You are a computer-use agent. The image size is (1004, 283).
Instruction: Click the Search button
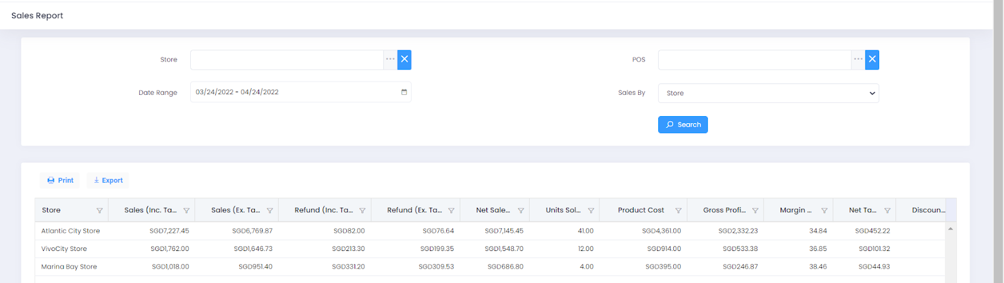pyautogui.click(x=683, y=125)
